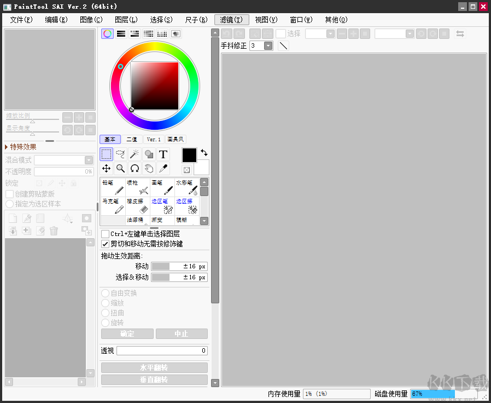
Task: Select the lasso selection tool
Action: pos(120,154)
